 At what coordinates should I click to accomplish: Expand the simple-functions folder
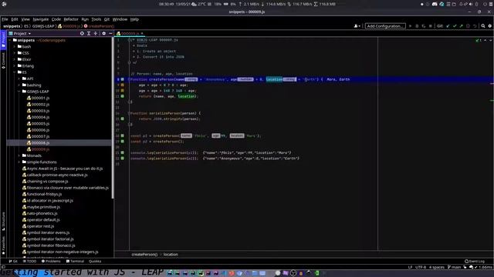[x=19, y=162]
